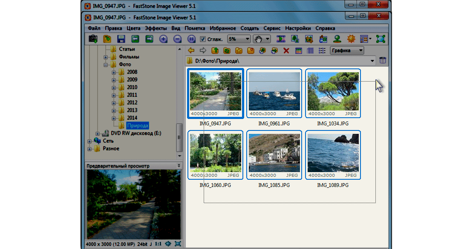Expand the 2011 folder in tree
This screenshot has height=249, width=467.
tap(114, 95)
